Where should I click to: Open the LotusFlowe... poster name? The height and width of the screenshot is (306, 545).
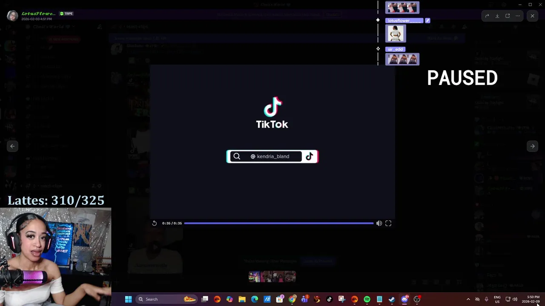tap(38, 14)
